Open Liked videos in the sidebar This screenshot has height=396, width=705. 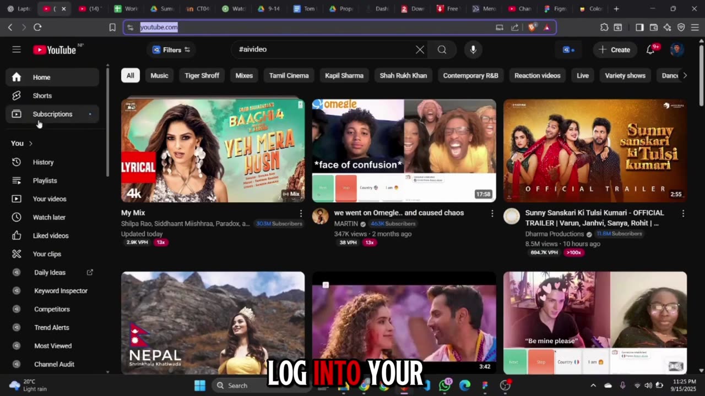[52, 235]
